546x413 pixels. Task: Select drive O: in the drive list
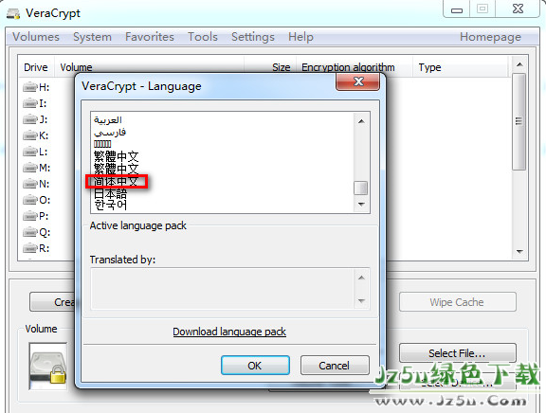37,200
